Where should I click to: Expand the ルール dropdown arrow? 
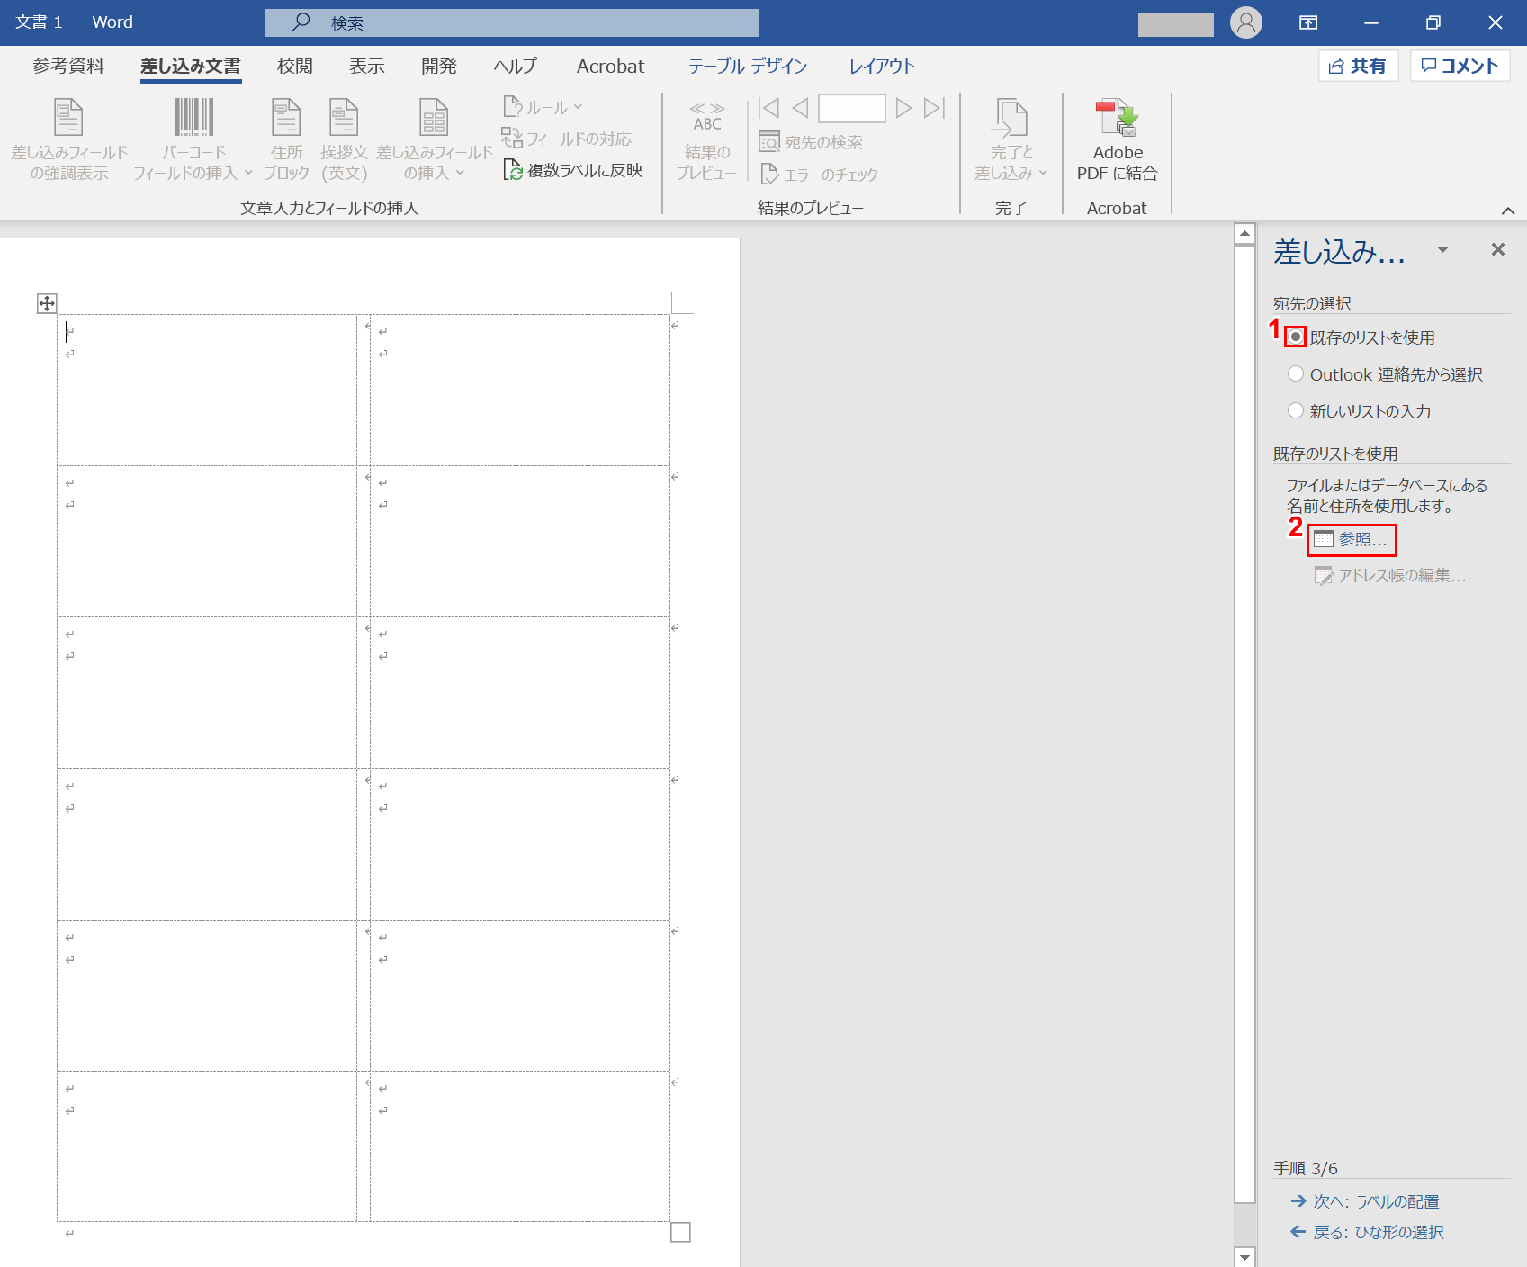pyautogui.click(x=578, y=107)
